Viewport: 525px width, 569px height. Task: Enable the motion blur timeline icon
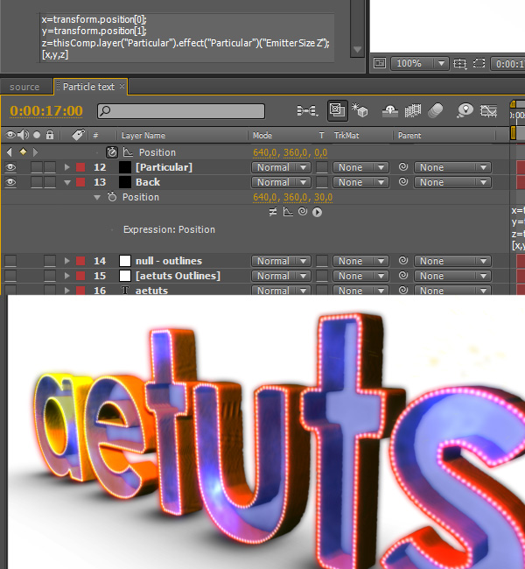coord(436,110)
